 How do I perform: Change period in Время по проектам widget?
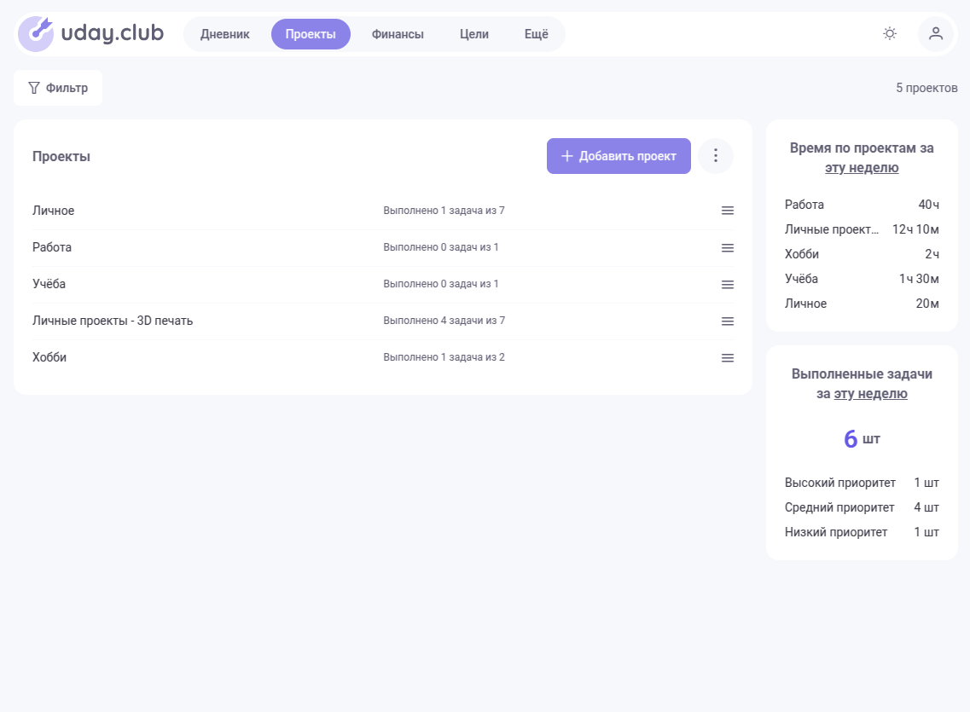point(862,168)
